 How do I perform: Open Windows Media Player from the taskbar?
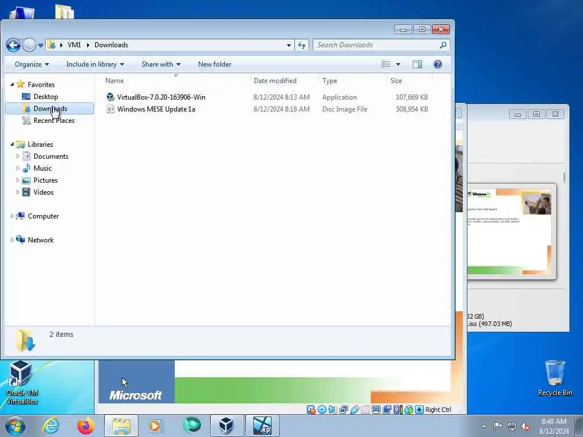(x=155, y=426)
